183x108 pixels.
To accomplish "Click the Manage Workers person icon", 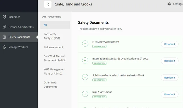I will 4,47.
